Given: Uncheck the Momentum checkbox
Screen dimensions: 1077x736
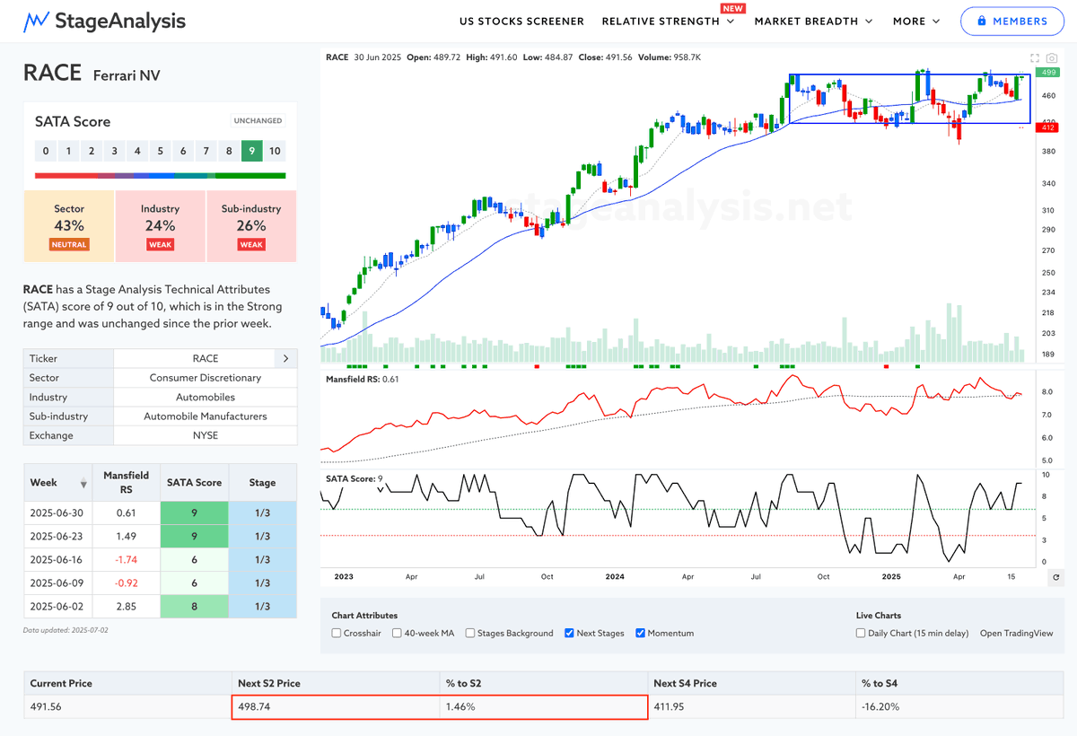Looking at the screenshot, I should tap(640, 633).
